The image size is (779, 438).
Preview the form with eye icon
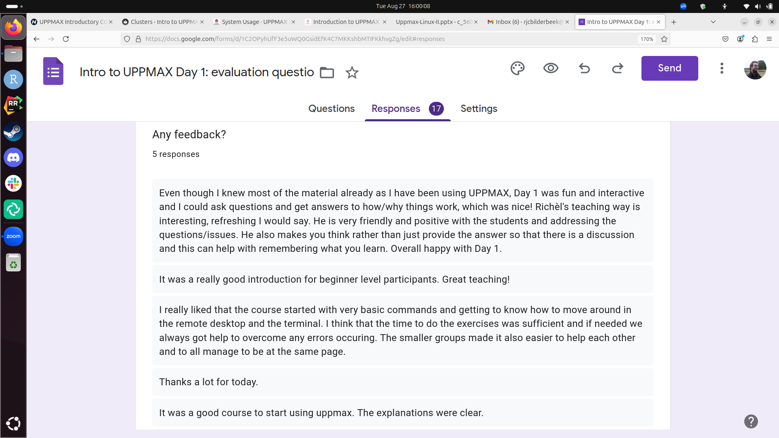click(551, 68)
